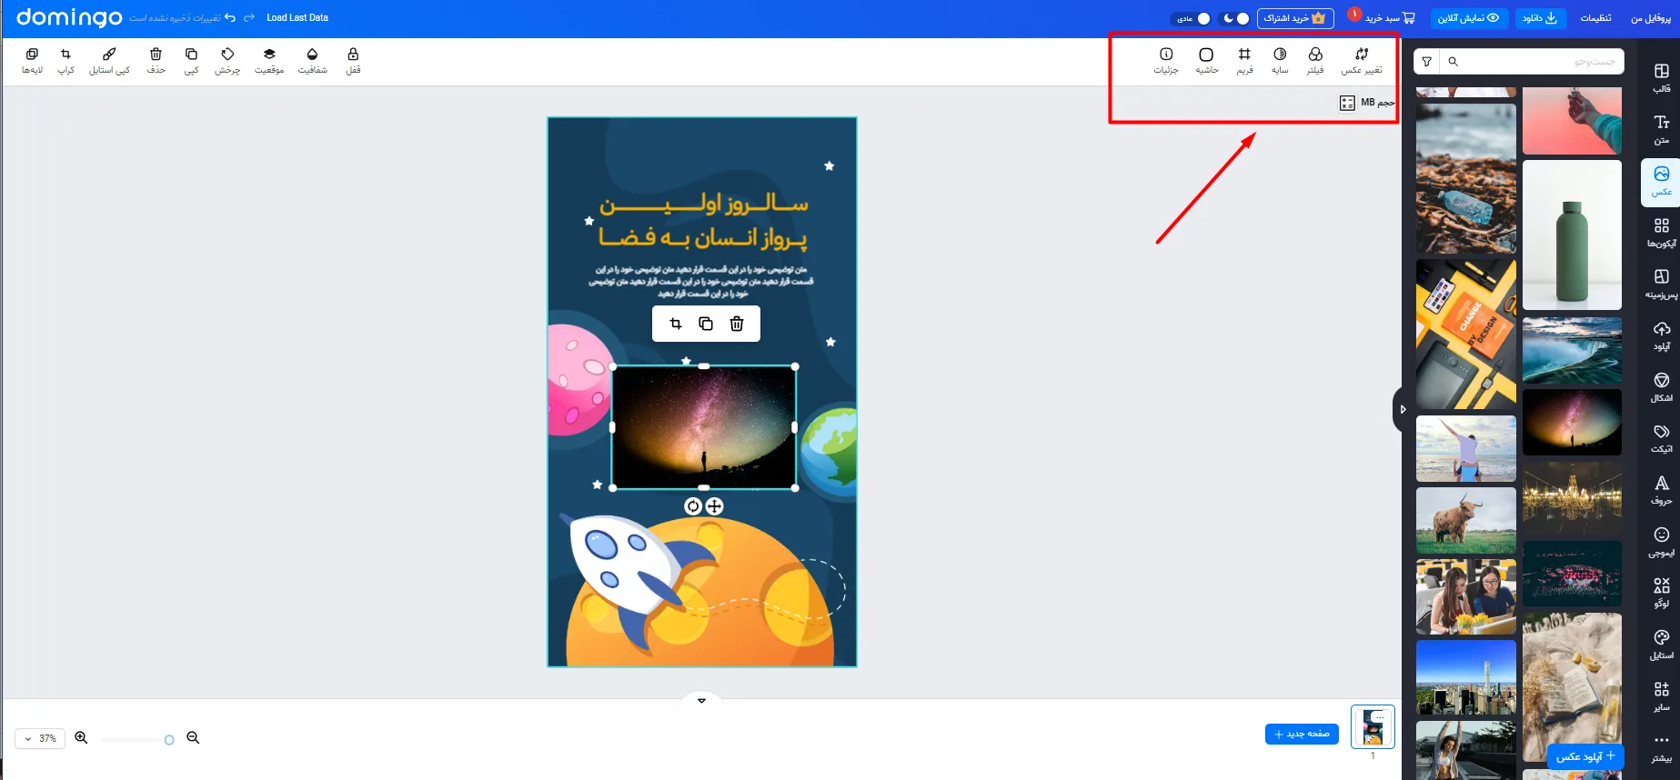
Task: Click the trash icon in floating canvas toolbar
Action: (737, 324)
